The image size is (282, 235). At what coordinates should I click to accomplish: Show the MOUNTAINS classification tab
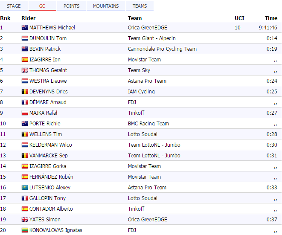pos(106,6)
